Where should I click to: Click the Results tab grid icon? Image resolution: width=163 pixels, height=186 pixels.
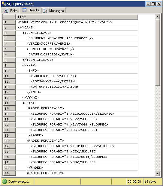24,10
